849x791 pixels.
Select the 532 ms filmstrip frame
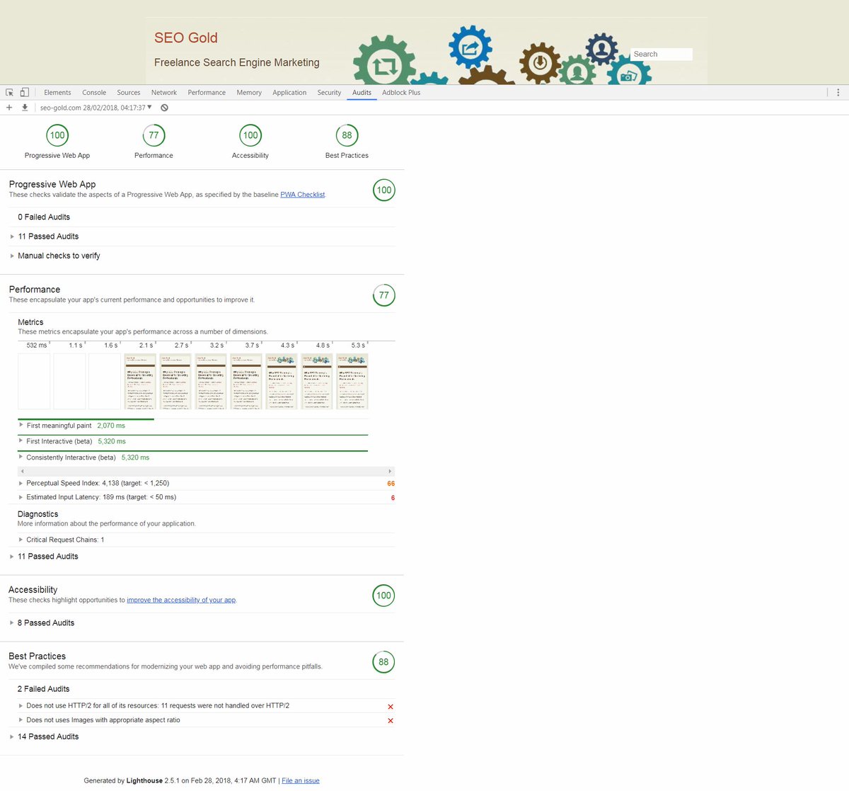34,382
